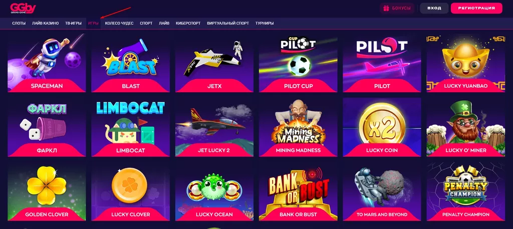The height and width of the screenshot is (229, 513).
Task: Select the Киберспорт menu item
Action: (x=188, y=23)
